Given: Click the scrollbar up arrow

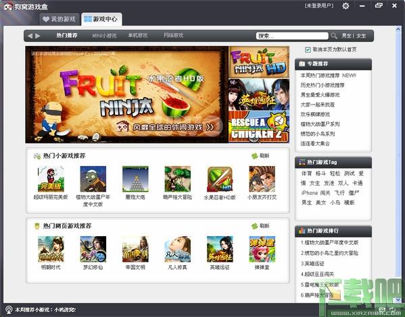Looking at the screenshot, I should coord(398,29).
